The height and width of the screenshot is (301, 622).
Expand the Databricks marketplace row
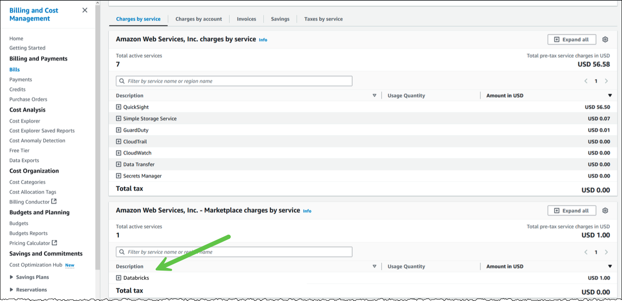pos(119,278)
